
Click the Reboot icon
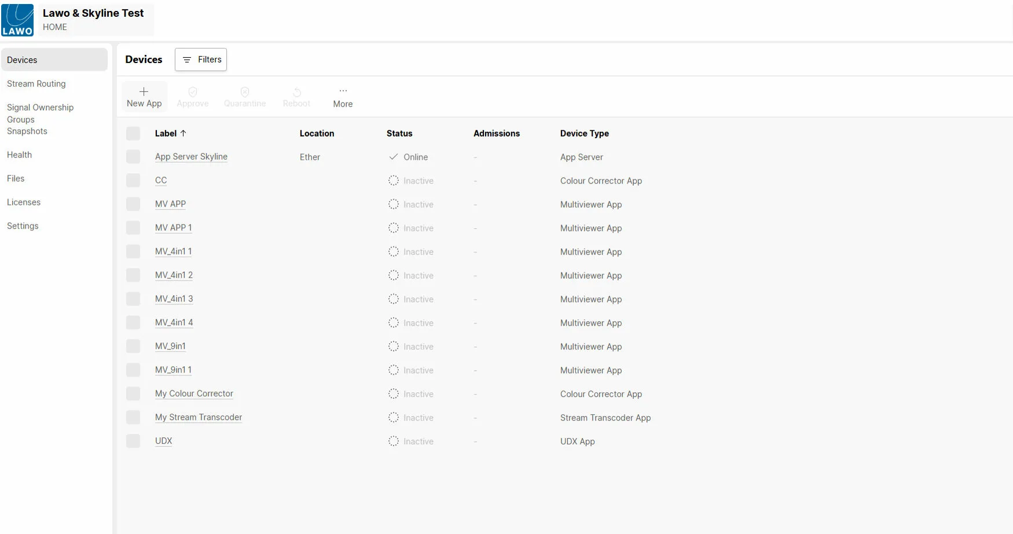pyautogui.click(x=297, y=92)
